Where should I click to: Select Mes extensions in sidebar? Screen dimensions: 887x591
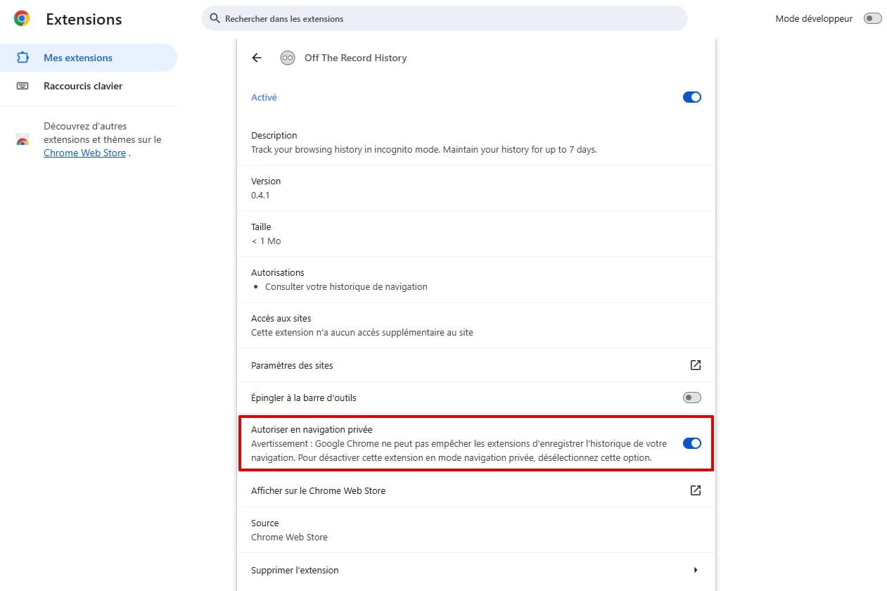89,58
